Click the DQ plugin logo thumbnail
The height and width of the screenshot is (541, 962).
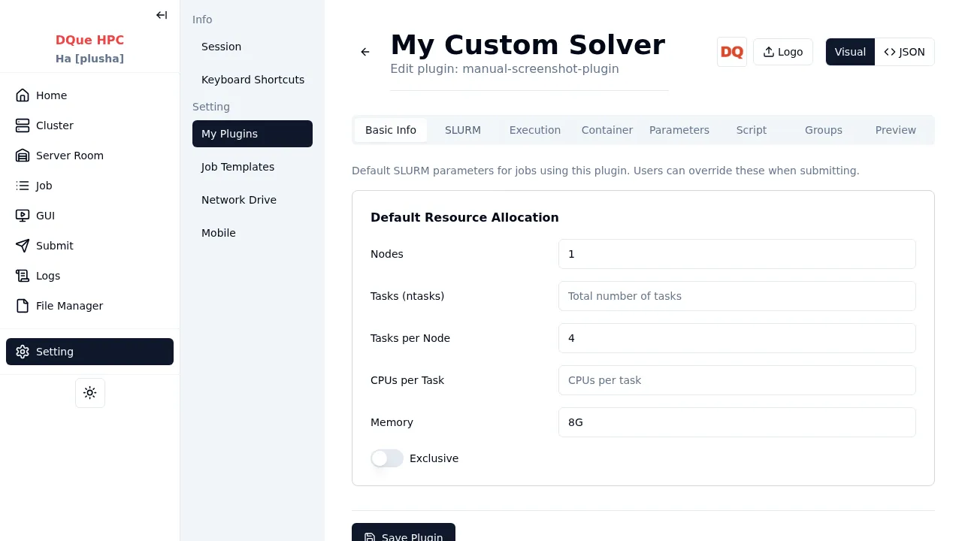click(x=731, y=52)
